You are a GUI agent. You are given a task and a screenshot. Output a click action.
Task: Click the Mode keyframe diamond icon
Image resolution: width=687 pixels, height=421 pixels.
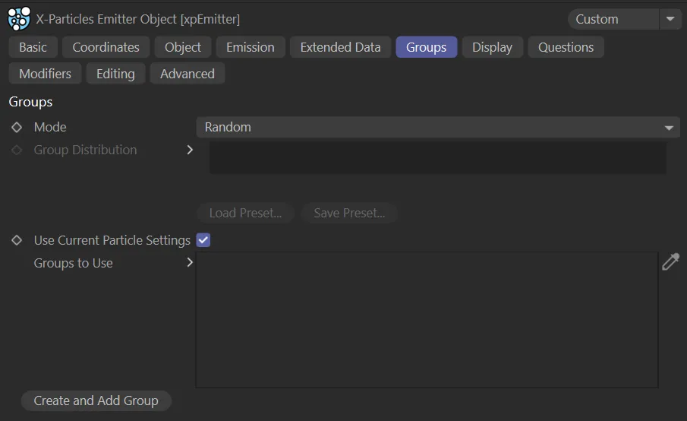17,127
